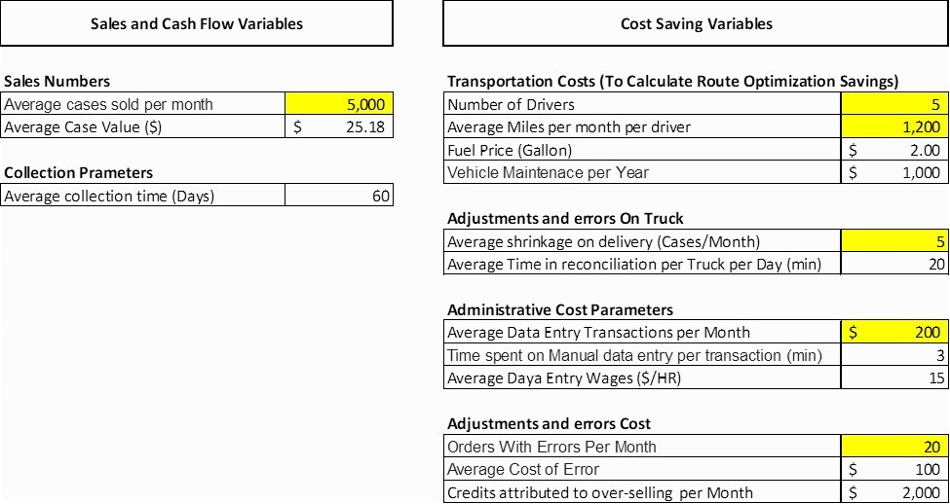Click the reconciliation time per Truck value
The image size is (950, 504).
[893, 264]
